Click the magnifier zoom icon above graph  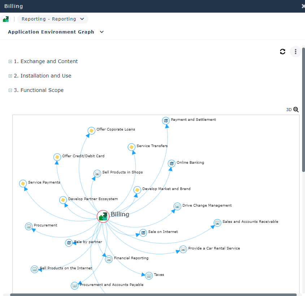click(296, 110)
